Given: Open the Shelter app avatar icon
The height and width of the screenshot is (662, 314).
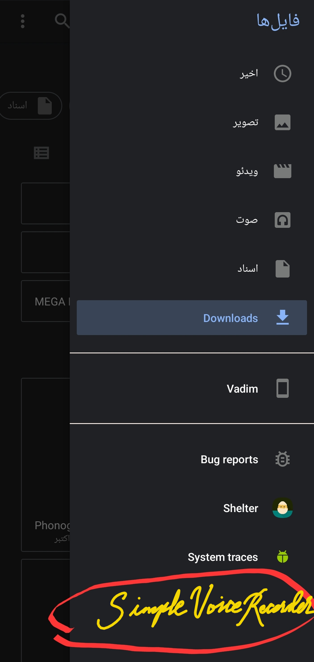Looking at the screenshot, I should [x=282, y=508].
